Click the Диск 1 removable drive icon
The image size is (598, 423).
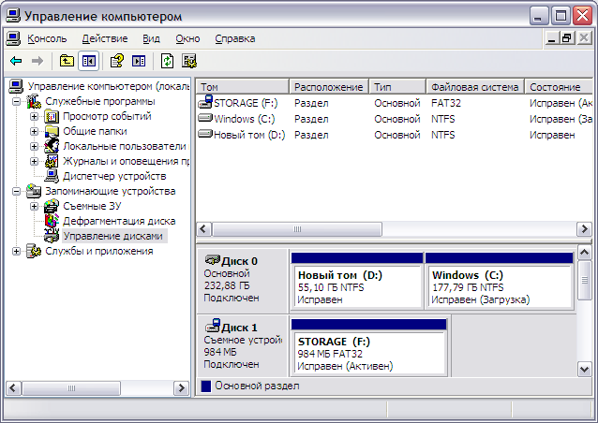click(213, 326)
